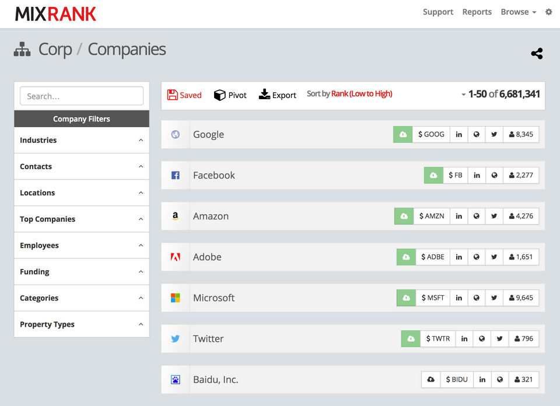
Task: Open the Support menu item
Action: tap(438, 12)
